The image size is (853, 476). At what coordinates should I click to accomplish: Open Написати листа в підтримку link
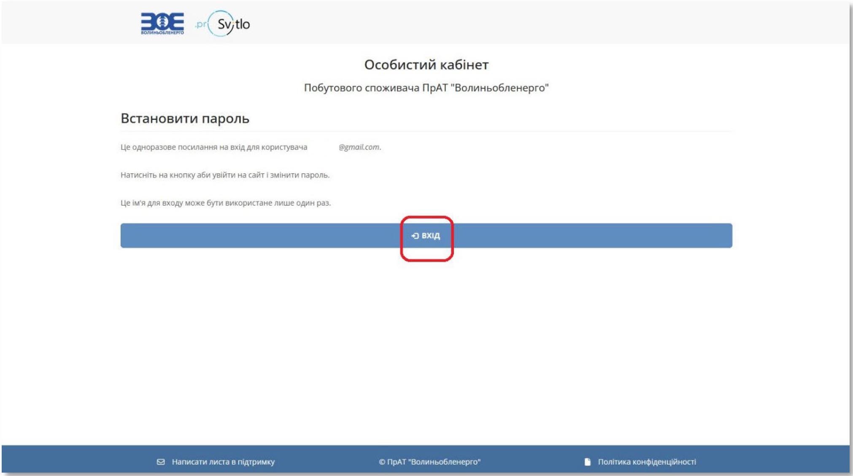click(x=223, y=462)
